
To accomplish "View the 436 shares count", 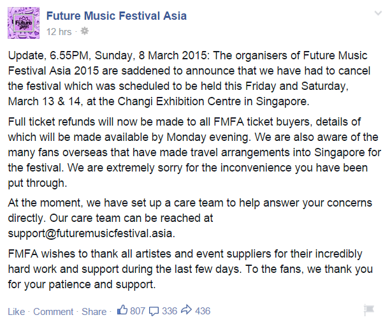I will coord(203,311).
